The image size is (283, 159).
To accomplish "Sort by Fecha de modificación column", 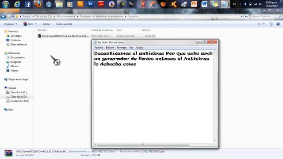I will [x=102, y=30].
